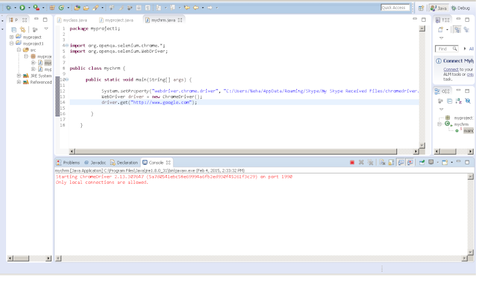
Task: Collapse All in Package Explorer
Action: 14,30
